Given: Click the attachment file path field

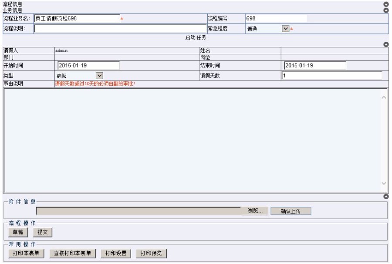Looking at the screenshot, I should 139,211.
